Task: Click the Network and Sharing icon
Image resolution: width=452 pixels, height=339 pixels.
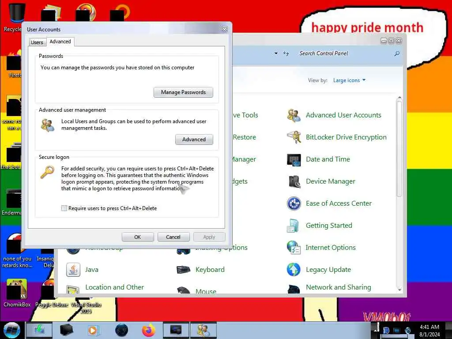Action: pos(294,289)
